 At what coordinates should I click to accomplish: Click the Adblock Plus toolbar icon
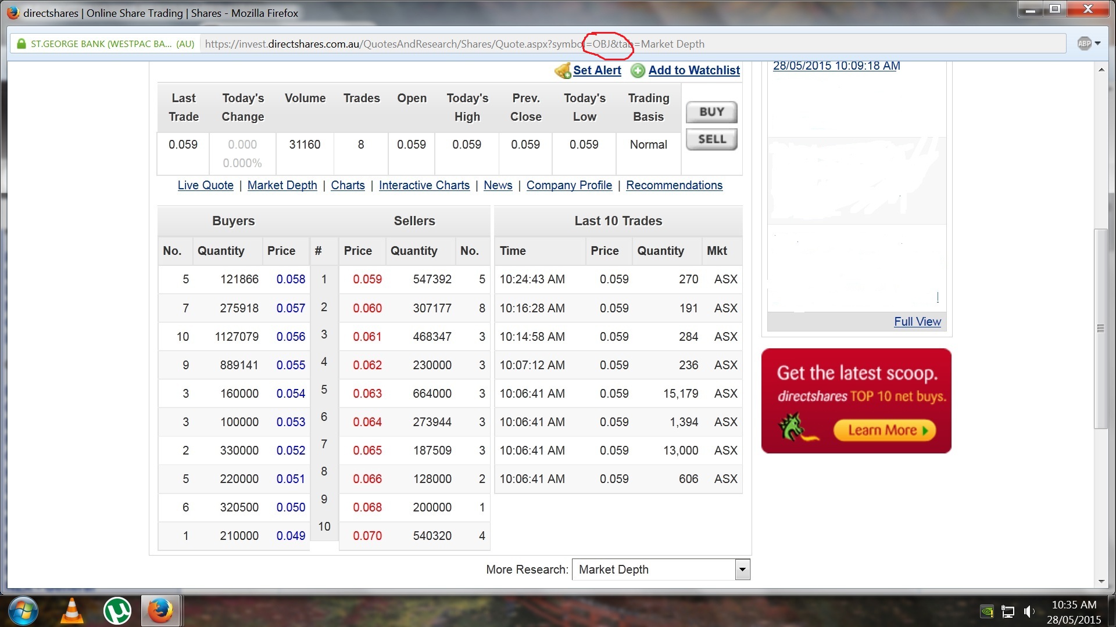point(1084,44)
